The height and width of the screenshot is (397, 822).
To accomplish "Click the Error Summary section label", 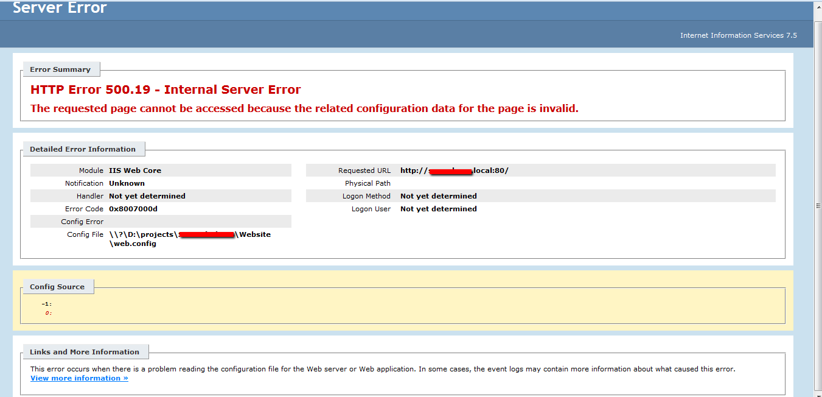I will coord(60,69).
